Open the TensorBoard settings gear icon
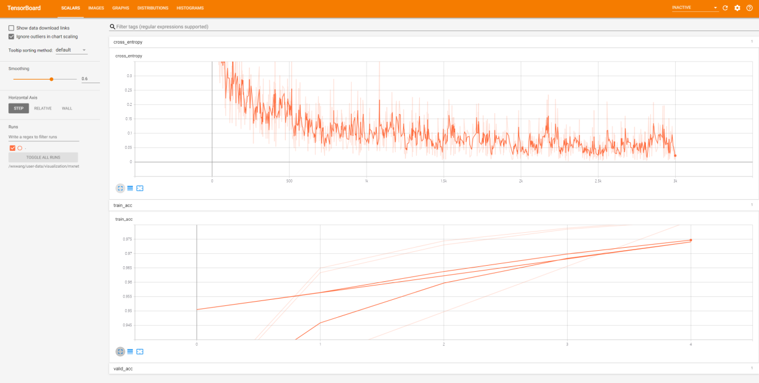Image resolution: width=759 pixels, height=383 pixels. point(737,8)
